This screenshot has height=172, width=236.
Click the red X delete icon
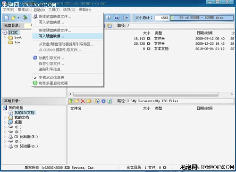pos(83,101)
